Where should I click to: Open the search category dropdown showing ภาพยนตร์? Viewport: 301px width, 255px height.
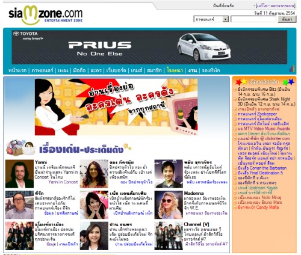[211, 19]
